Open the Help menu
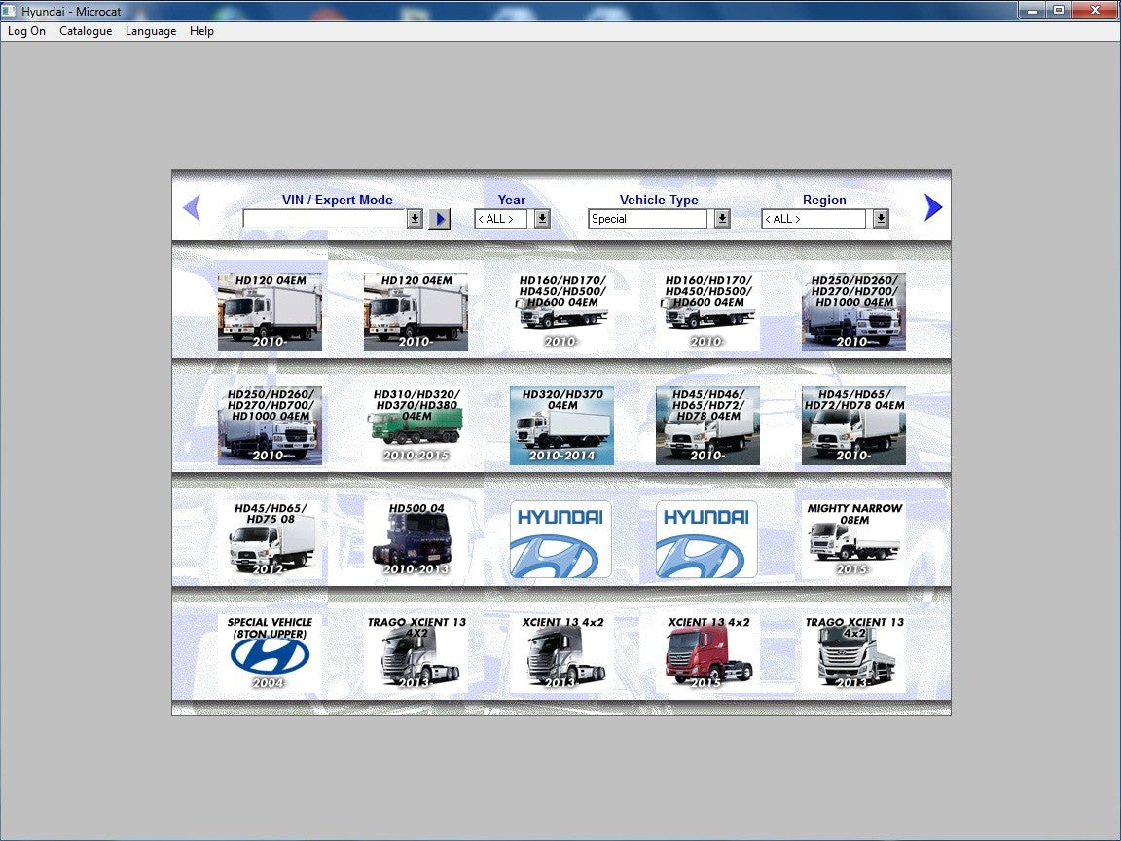This screenshot has height=841, width=1121. point(201,31)
